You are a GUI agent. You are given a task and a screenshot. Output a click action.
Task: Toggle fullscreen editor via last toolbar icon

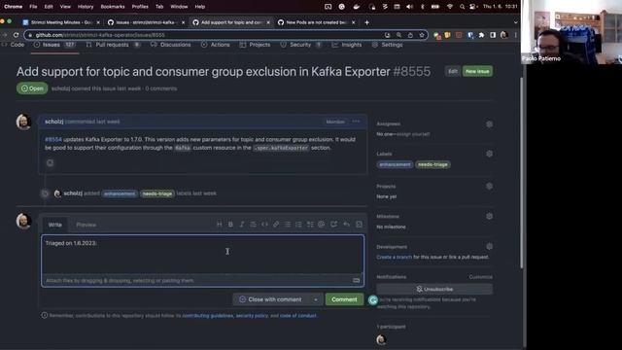coord(359,225)
